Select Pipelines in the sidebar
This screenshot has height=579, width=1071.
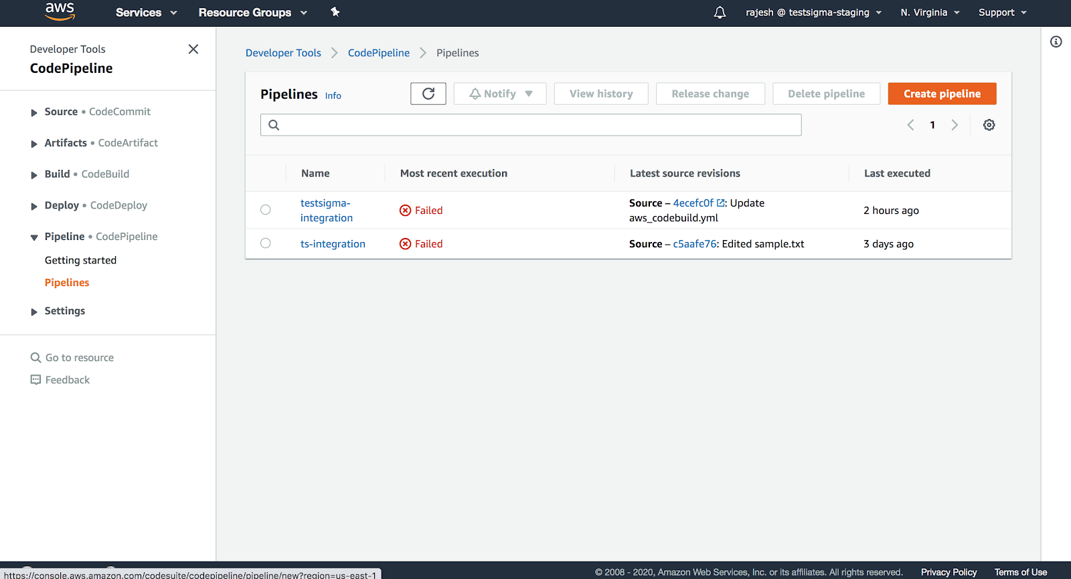(67, 283)
